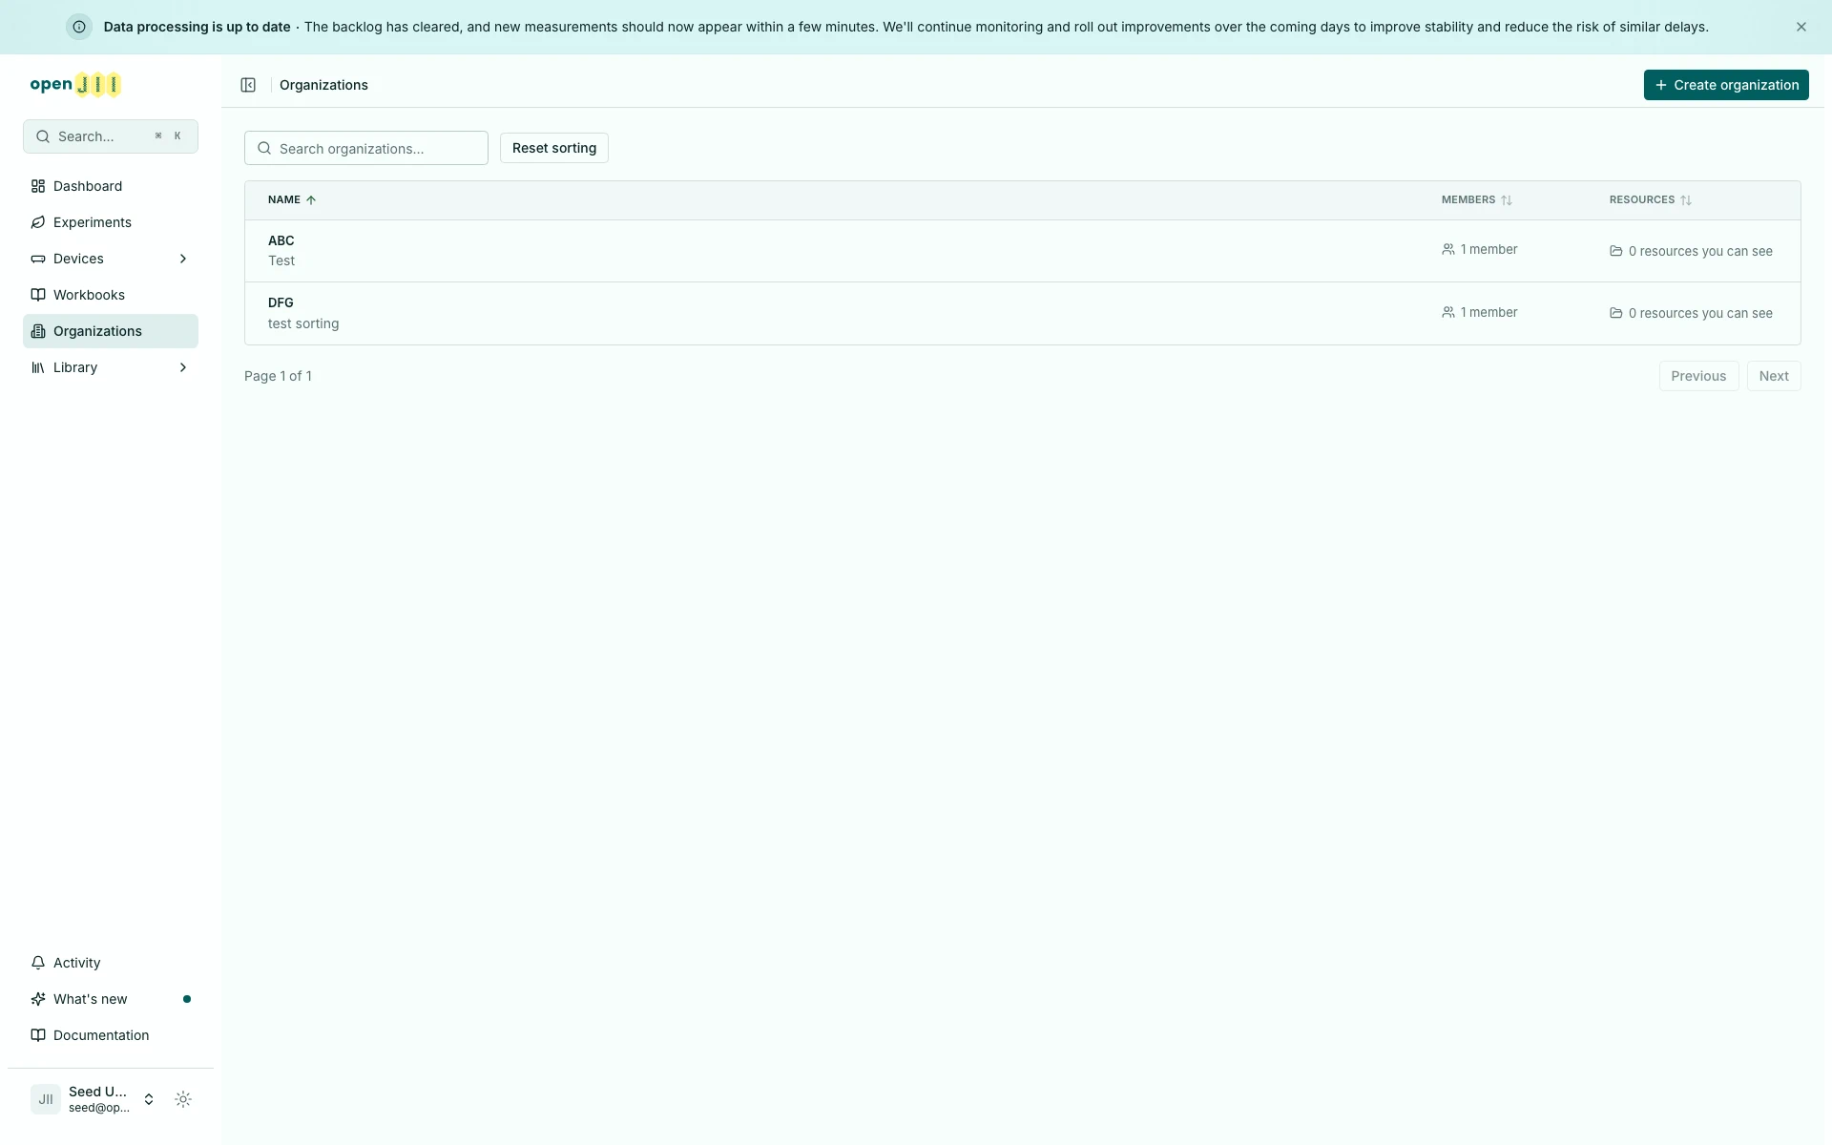Open the DFG organization row

[1023, 313]
